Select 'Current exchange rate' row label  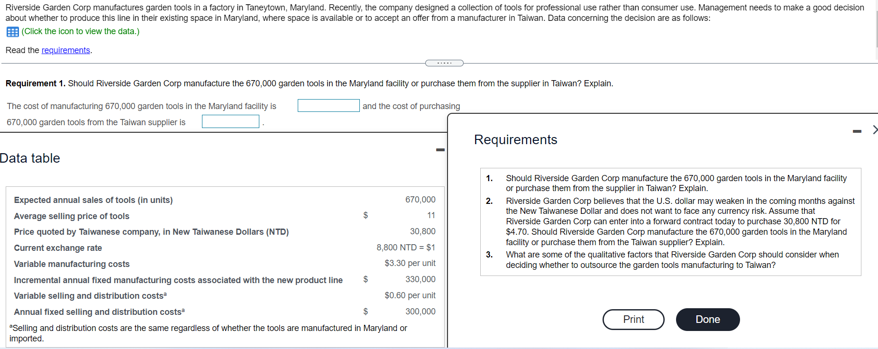pos(58,248)
